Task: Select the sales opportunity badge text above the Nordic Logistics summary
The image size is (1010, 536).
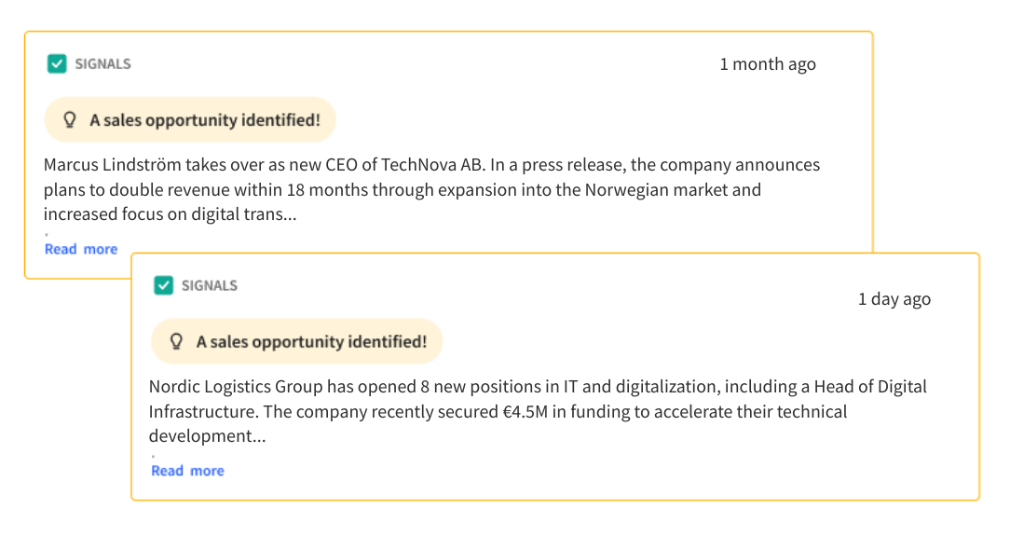Action: [x=311, y=342]
